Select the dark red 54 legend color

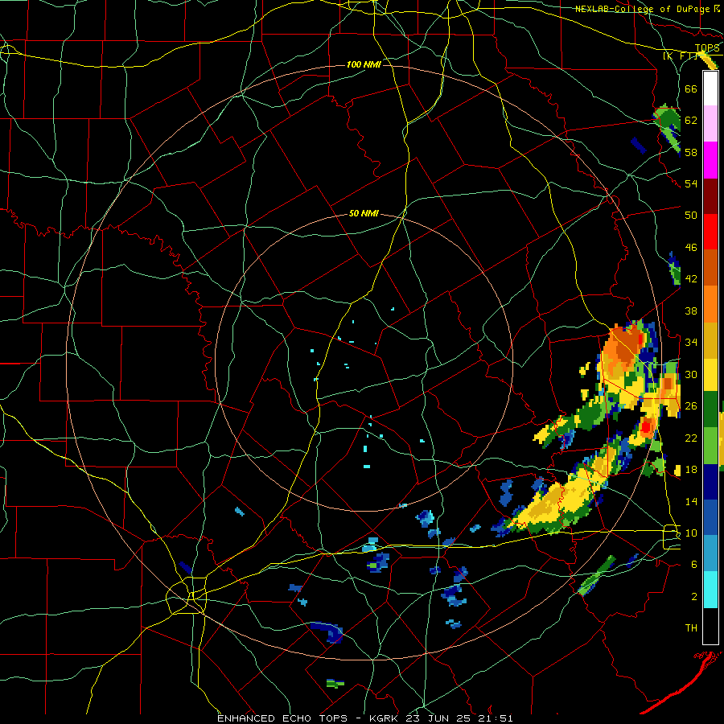point(710,196)
